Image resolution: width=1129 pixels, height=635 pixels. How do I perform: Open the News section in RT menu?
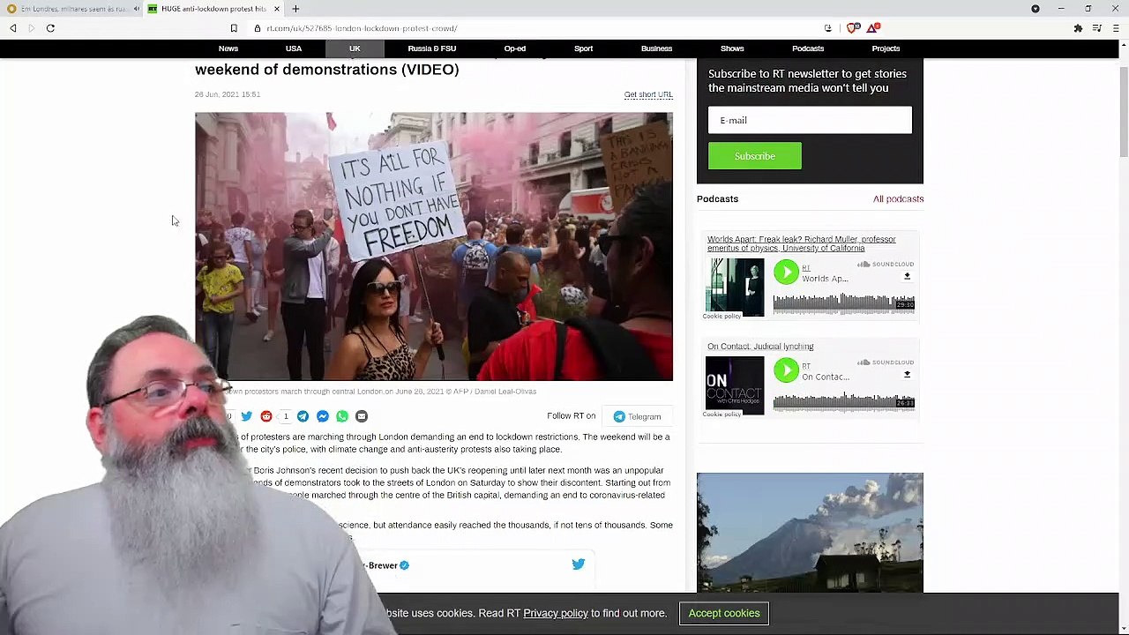[x=228, y=49]
